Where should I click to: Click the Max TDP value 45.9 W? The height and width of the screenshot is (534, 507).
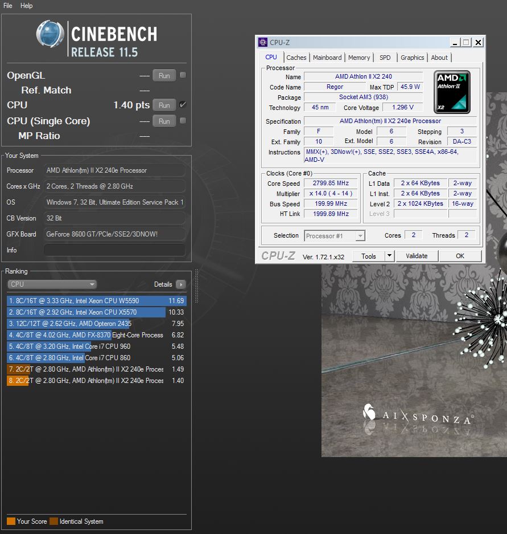point(410,87)
